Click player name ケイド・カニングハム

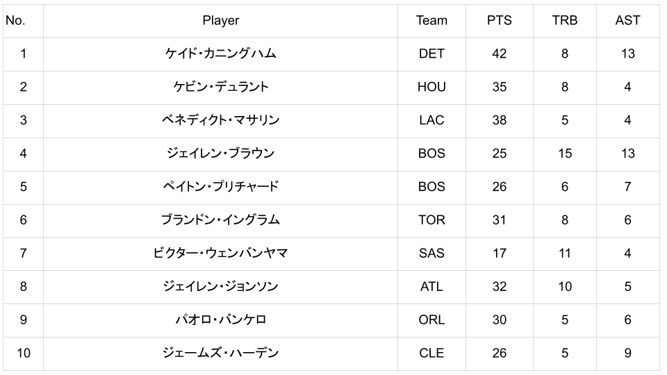pos(220,53)
